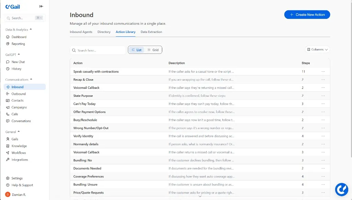This screenshot has width=352, height=200.
Task: Open options menu for Can't Pay Today
Action: click(323, 104)
